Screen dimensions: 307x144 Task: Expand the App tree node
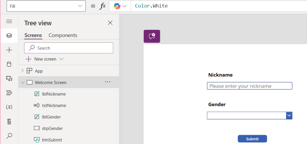click(x=23, y=71)
